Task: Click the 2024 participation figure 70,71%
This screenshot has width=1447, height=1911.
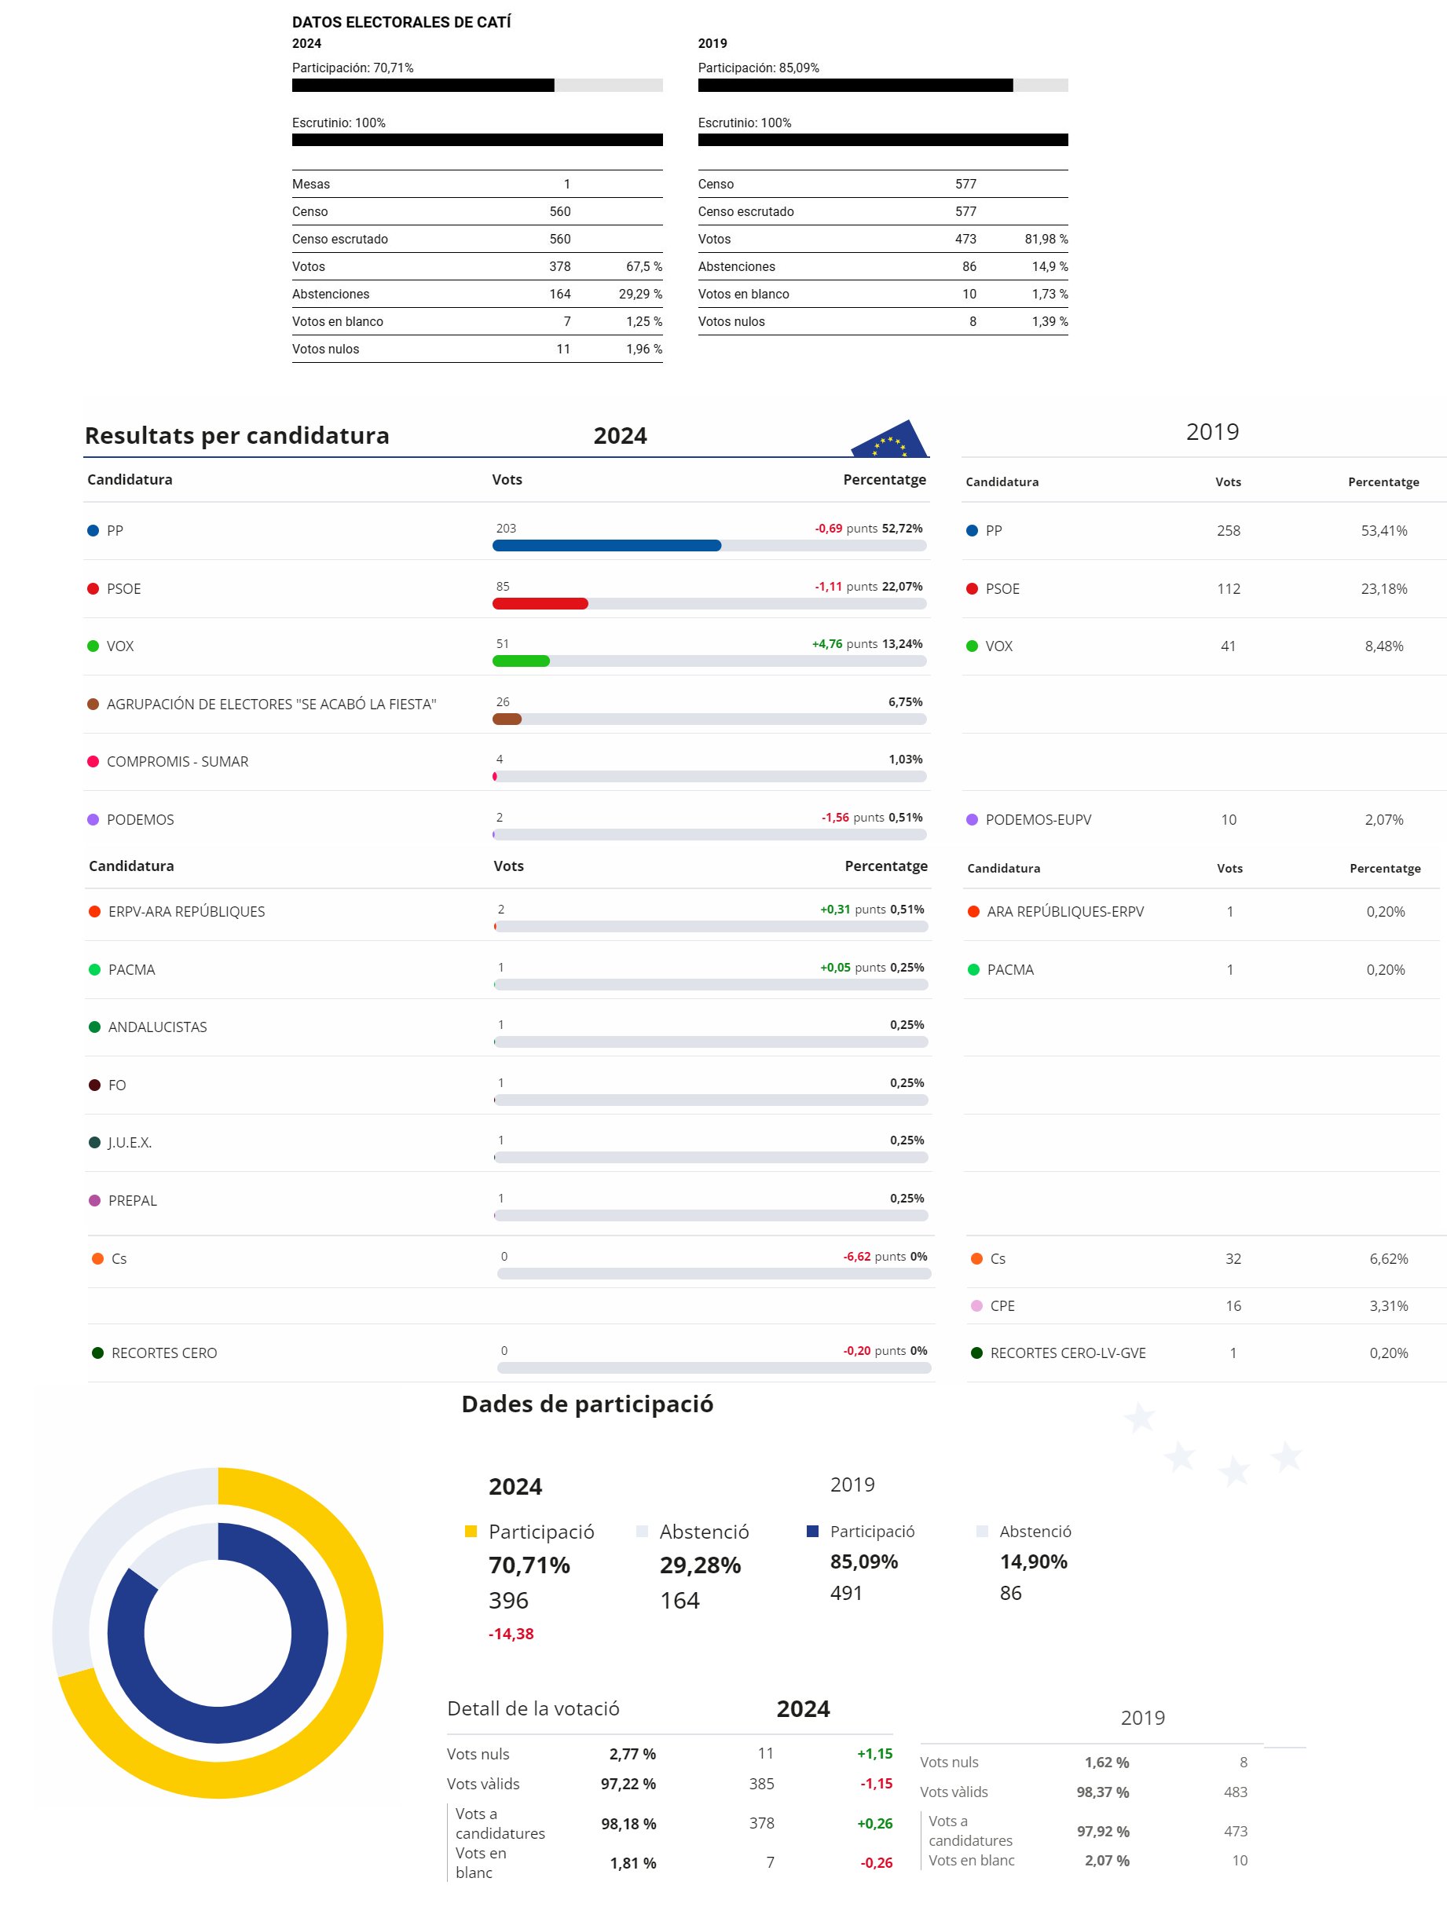Action: (529, 1565)
